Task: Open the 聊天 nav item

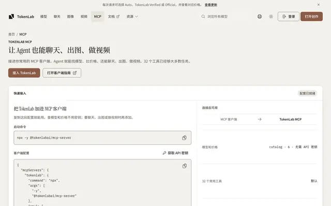Action: click(57, 16)
